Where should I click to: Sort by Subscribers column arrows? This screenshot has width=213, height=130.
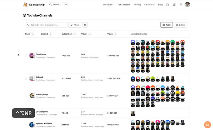[75, 34]
